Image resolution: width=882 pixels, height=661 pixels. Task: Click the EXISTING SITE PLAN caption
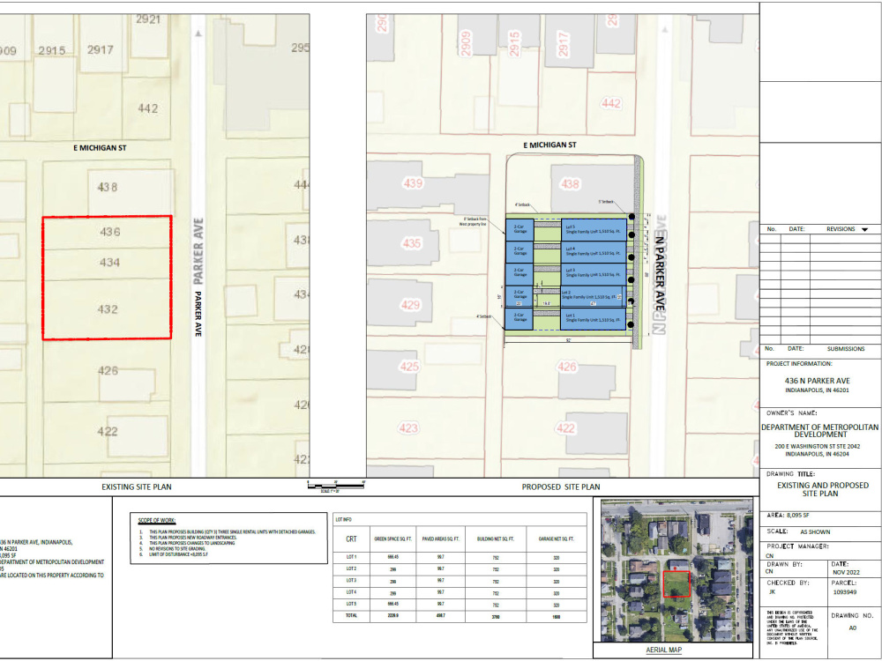click(x=137, y=486)
